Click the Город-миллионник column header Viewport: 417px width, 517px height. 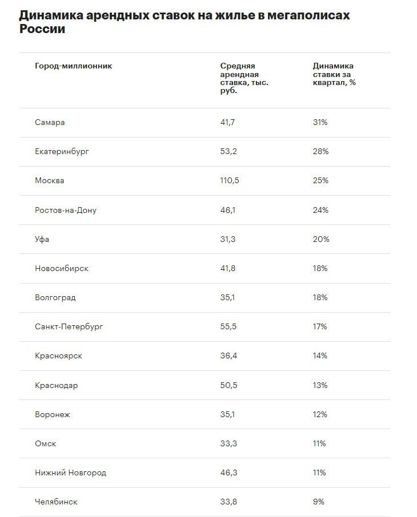click(74, 66)
